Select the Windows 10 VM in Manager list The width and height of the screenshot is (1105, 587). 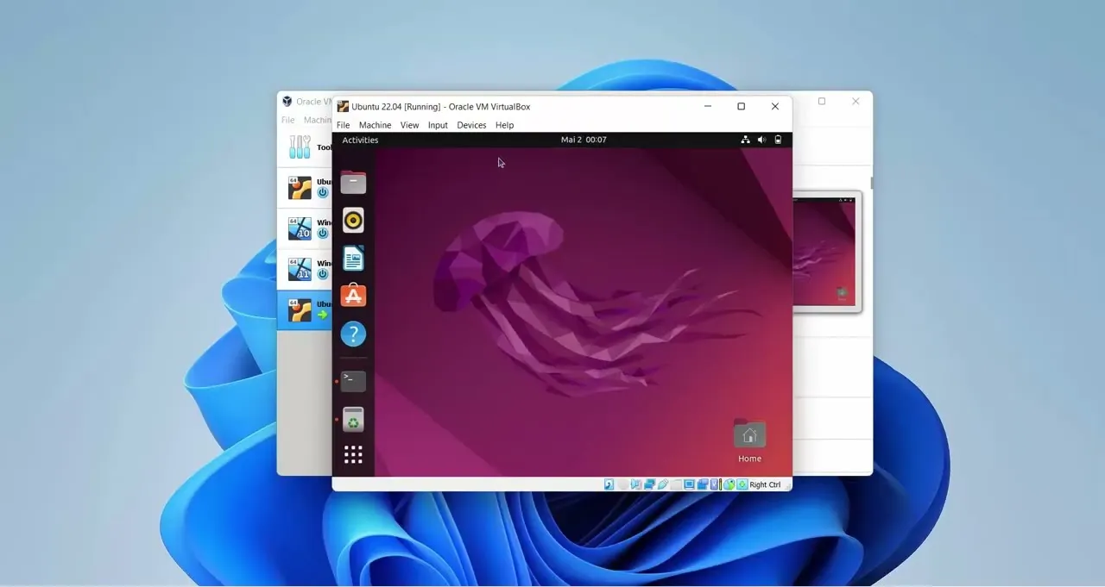pyautogui.click(x=306, y=228)
